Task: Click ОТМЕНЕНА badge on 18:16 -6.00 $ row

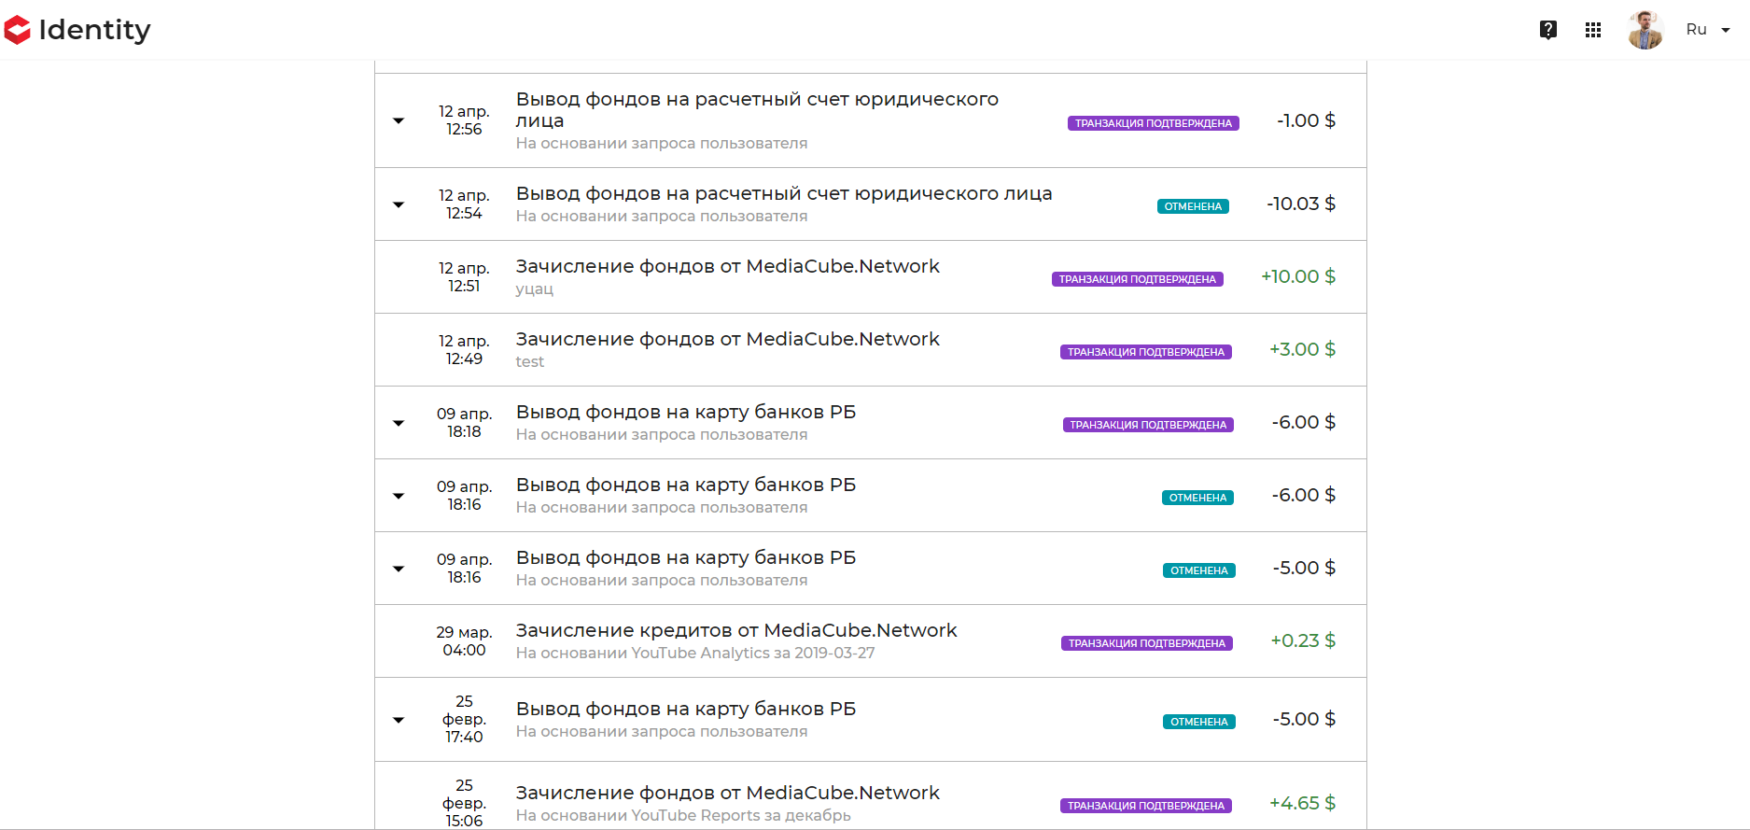Action: click(x=1198, y=498)
